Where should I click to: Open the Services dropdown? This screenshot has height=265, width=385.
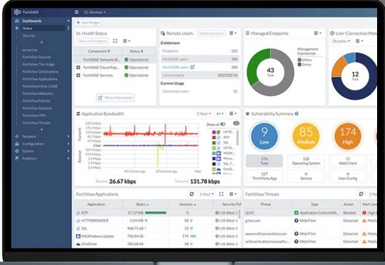click(x=95, y=12)
